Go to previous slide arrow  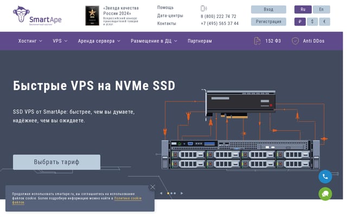tap(161, 193)
